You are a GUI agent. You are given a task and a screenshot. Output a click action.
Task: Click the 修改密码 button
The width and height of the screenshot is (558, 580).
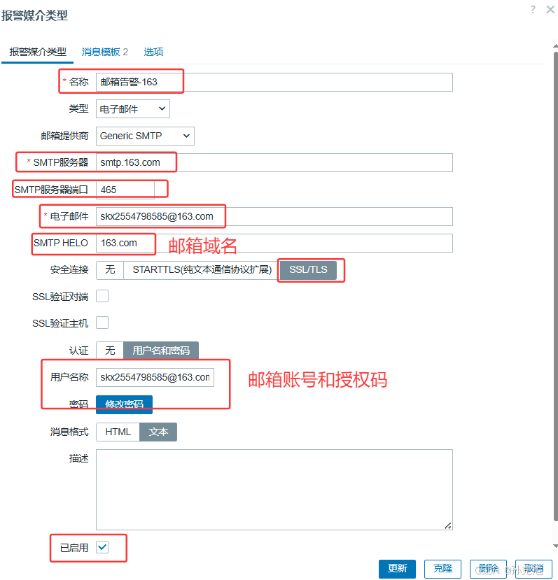tap(124, 404)
